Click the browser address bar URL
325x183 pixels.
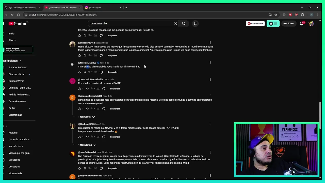click(63, 15)
